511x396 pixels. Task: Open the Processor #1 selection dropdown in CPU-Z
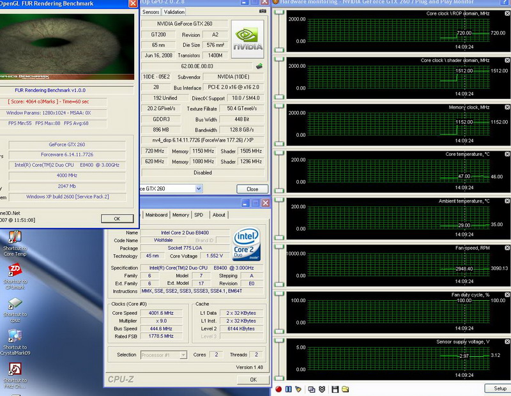[183, 354]
